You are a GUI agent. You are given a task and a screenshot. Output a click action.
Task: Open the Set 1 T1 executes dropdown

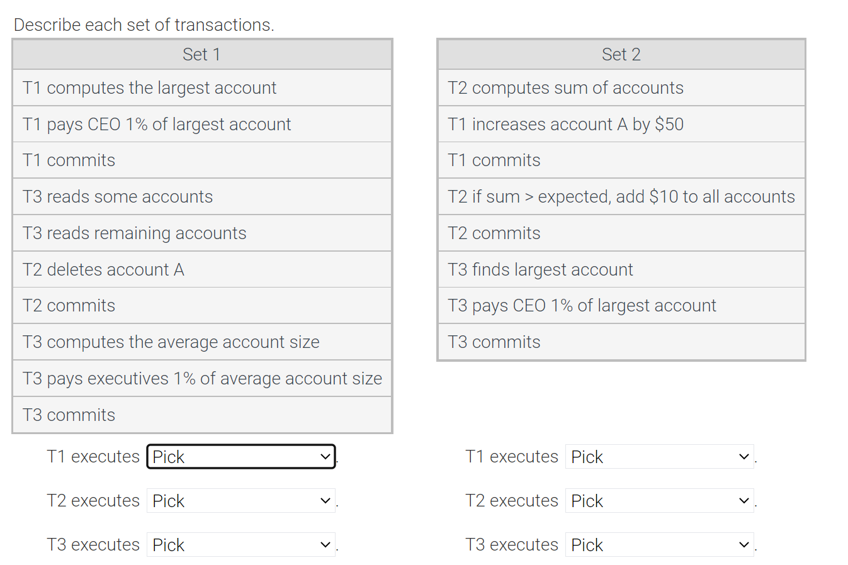241,457
